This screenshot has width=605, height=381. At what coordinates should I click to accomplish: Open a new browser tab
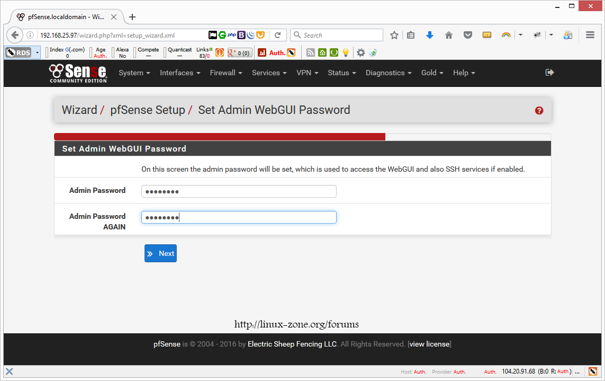pyautogui.click(x=132, y=17)
